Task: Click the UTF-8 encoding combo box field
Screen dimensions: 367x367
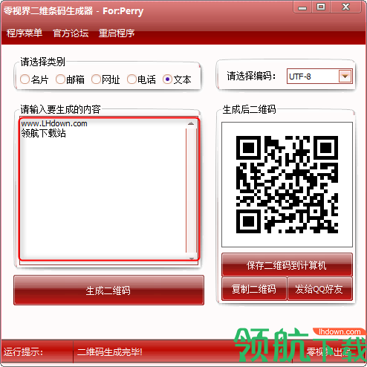Action: click(x=319, y=77)
